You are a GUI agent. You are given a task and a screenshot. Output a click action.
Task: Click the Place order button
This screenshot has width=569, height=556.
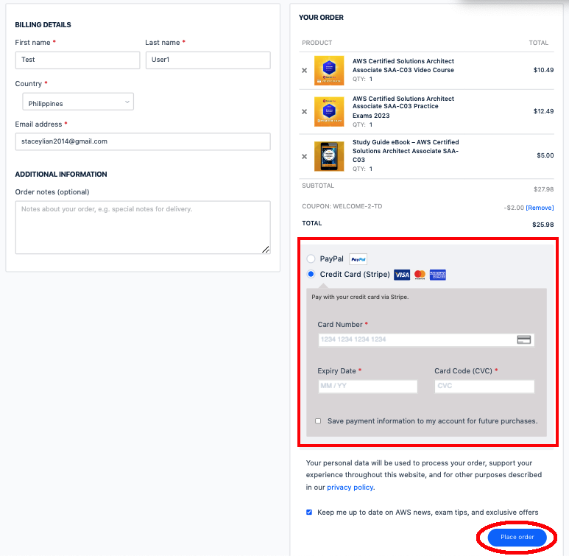pyautogui.click(x=517, y=538)
